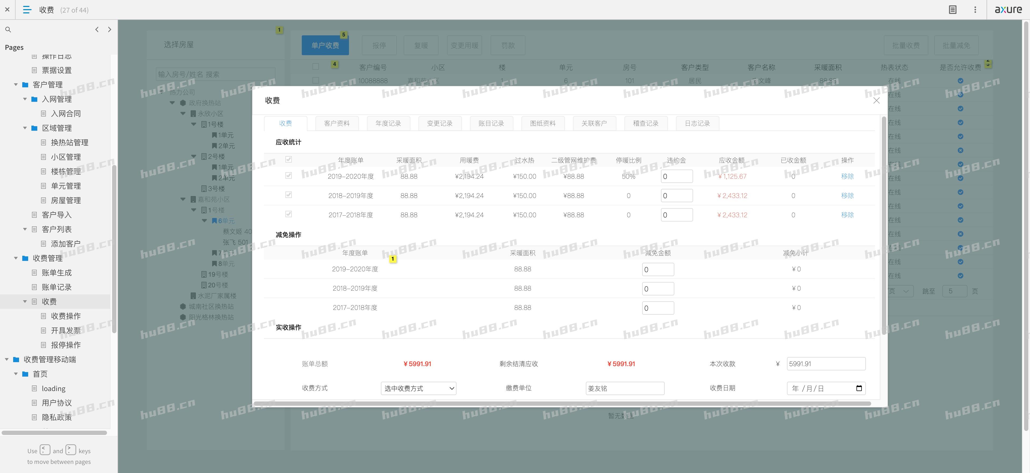
Task: Close the Axure pages sidebar
Action: (x=7, y=10)
